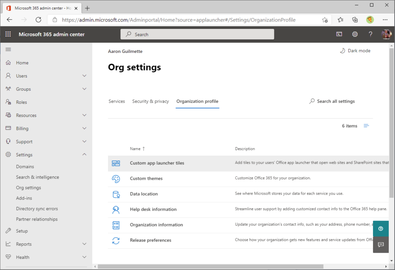
Task: Open Domains from the sidebar
Action: [x=24, y=166]
